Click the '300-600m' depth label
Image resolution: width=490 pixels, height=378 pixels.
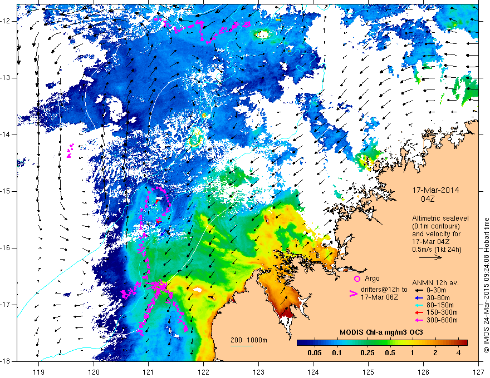tap(442, 320)
